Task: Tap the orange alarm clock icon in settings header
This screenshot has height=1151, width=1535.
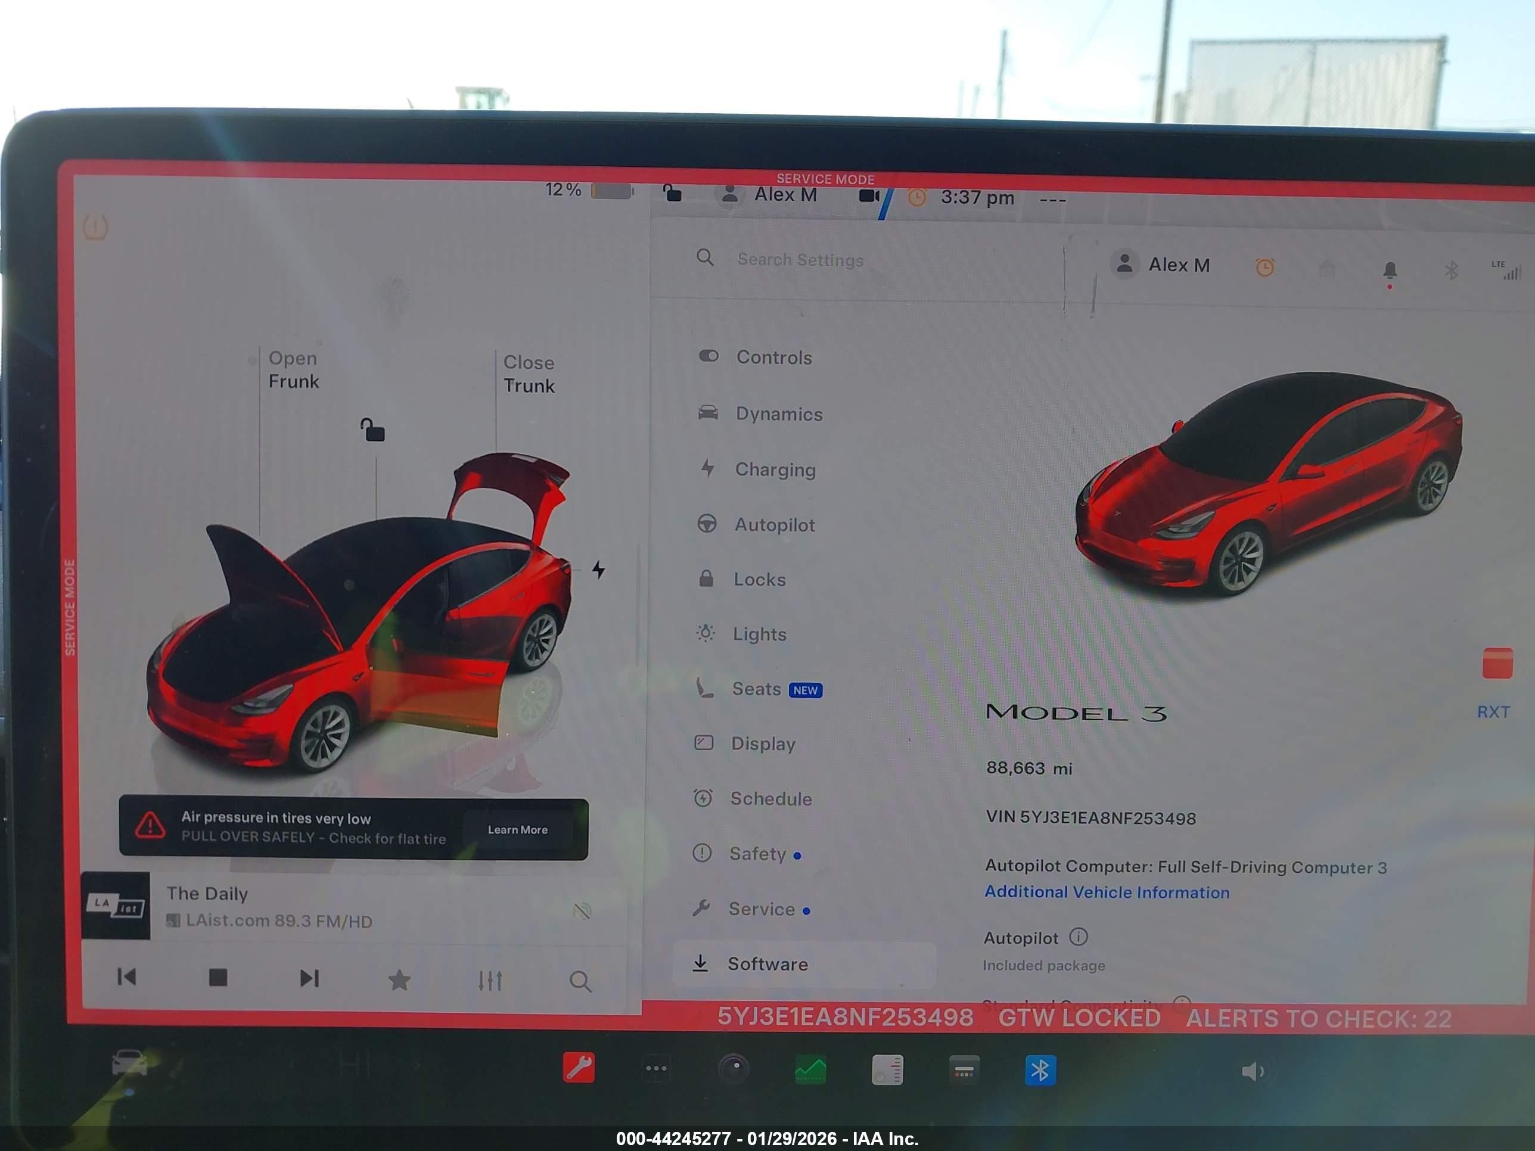Action: click(x=1264, y=267)
